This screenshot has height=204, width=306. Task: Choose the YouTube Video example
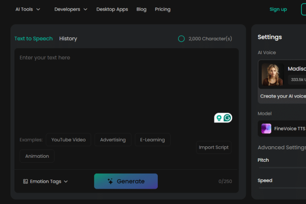pyautogui.click(x=68, y=140)
